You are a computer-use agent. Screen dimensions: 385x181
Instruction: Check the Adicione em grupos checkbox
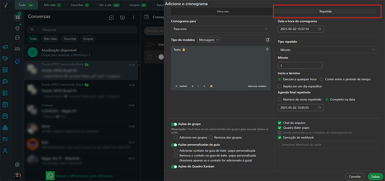[x=176, y=137]
